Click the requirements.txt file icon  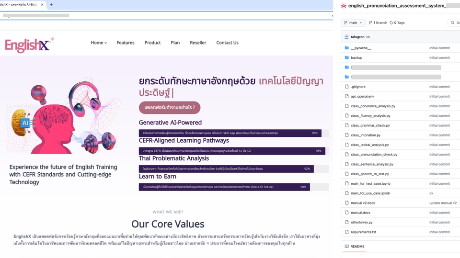tap(346, 232)
